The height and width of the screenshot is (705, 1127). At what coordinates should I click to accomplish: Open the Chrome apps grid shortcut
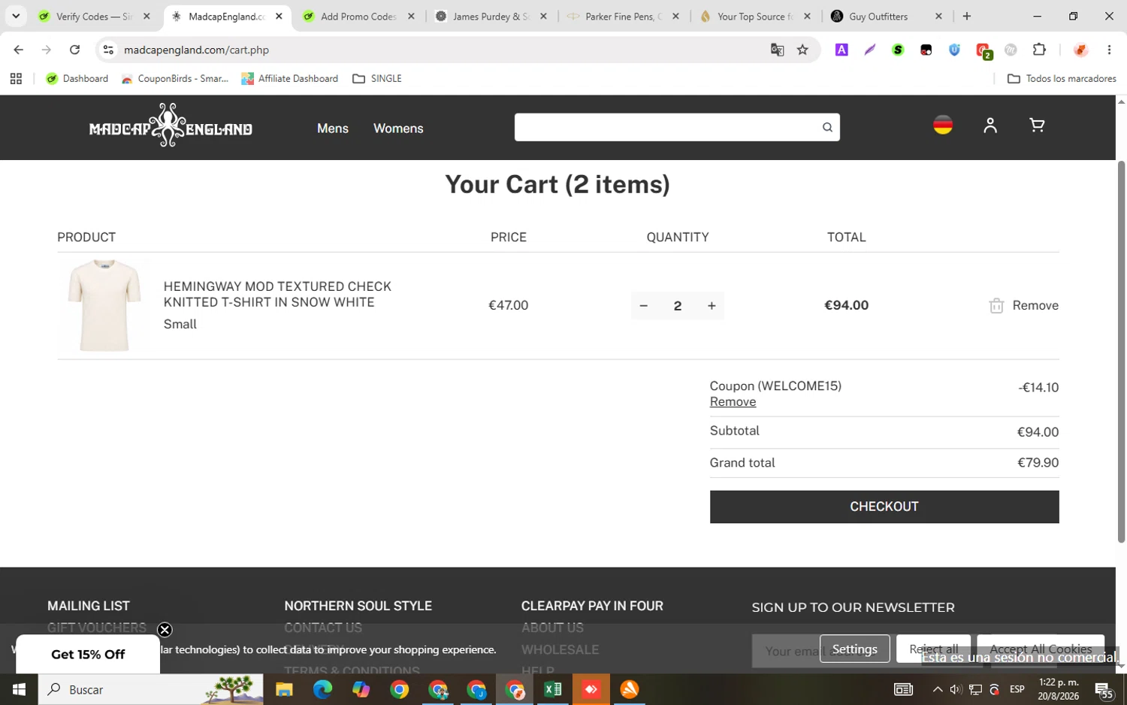click(x=16, y=78)
